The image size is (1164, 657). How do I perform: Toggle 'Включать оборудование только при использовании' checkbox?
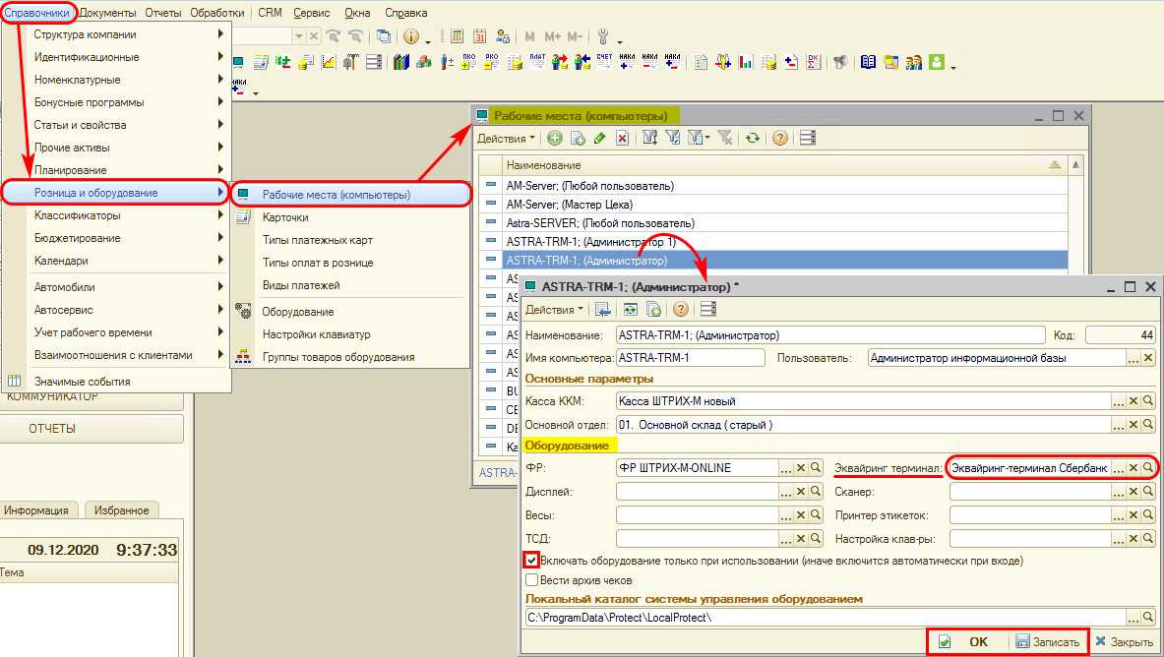(x=531, y=561)
